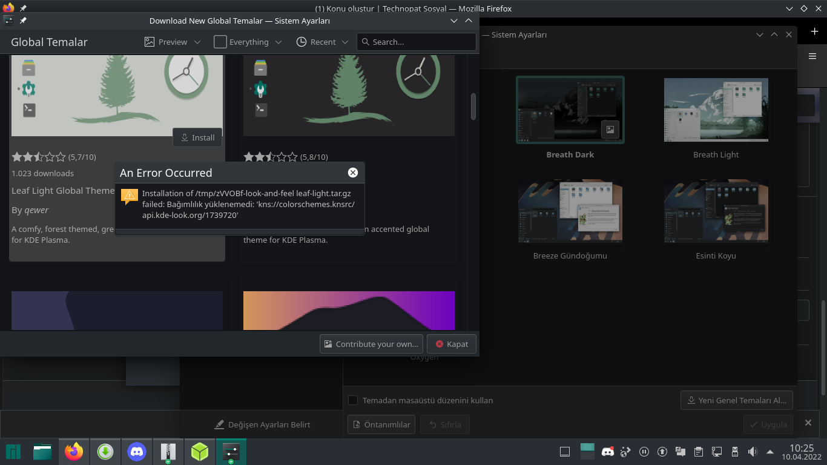This screenshot has height=465, width=827.
Task: Select the Breath Dark theme thumbnail
Action: pos(570,110)
